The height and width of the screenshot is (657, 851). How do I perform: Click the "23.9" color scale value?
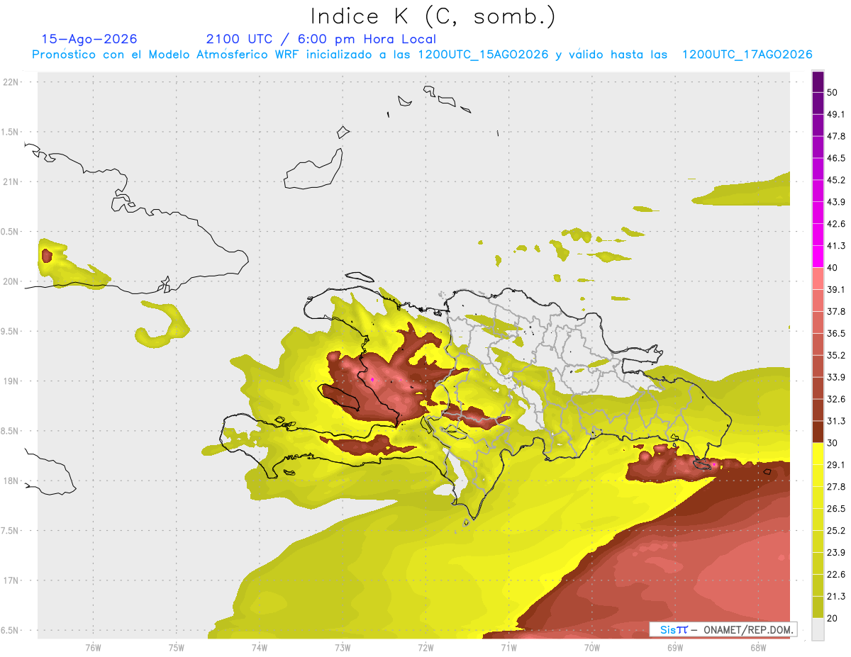836,553
